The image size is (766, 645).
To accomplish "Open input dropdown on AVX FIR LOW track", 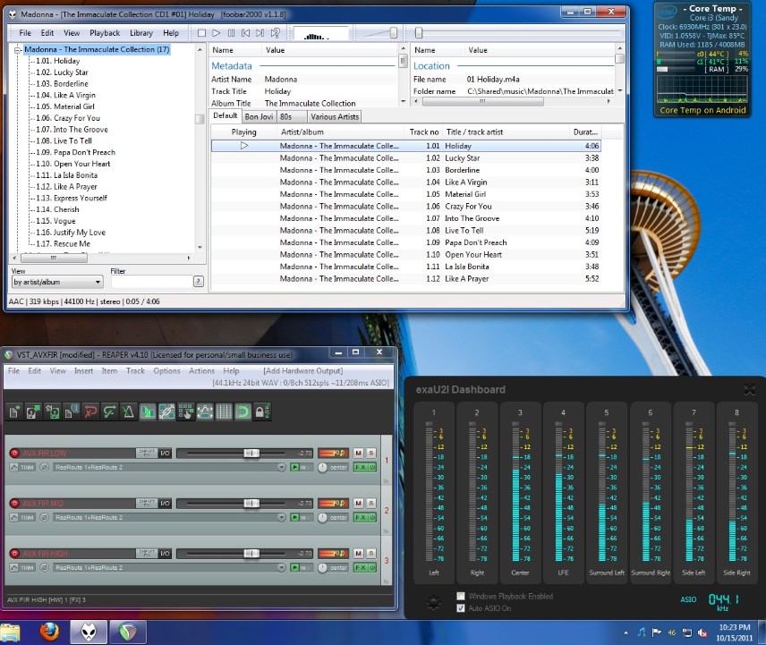I will click(x=281, y=467).
